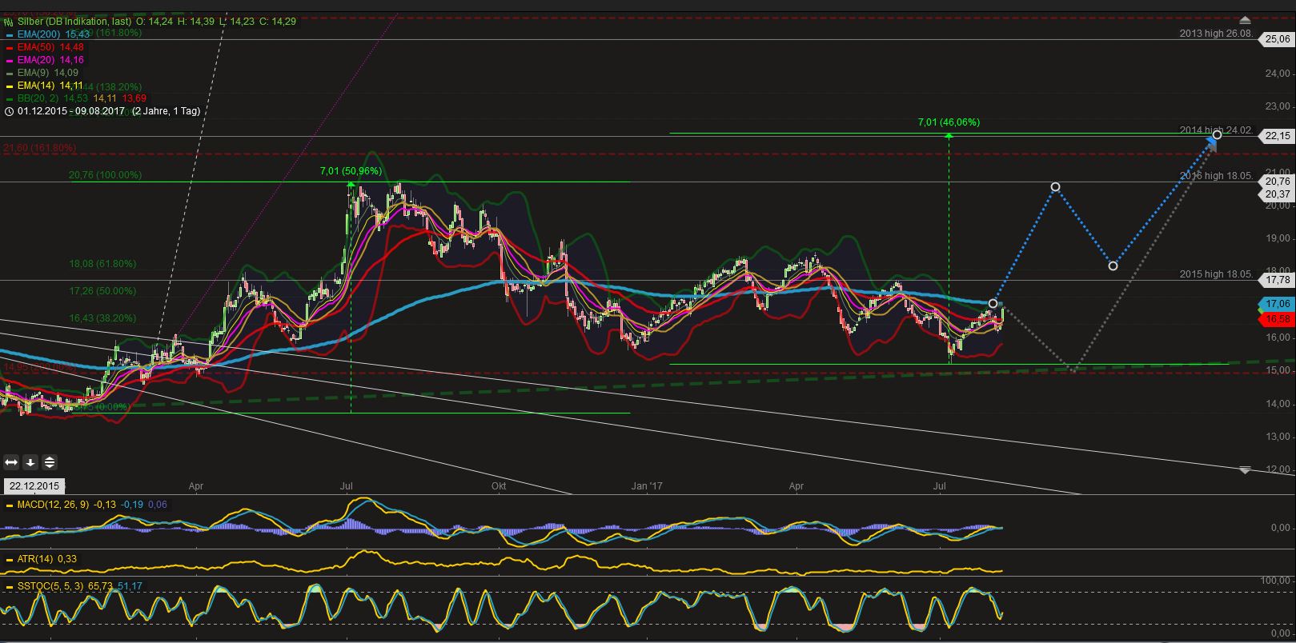Click the magenta EMA(20) color marker
Viewport: 1296px width, 643px height.
tap(9, 61)
